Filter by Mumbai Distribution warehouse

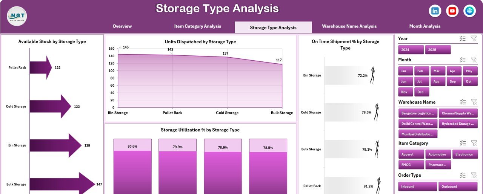(x=418, y=134)
